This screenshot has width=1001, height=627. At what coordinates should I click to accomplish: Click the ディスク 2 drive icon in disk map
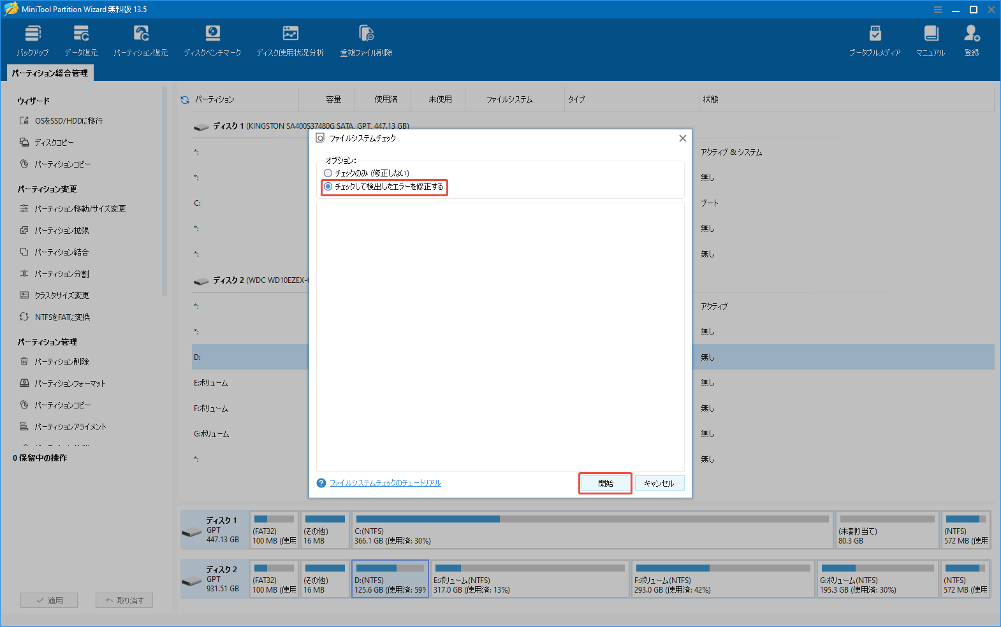click(x=191, y=582)
